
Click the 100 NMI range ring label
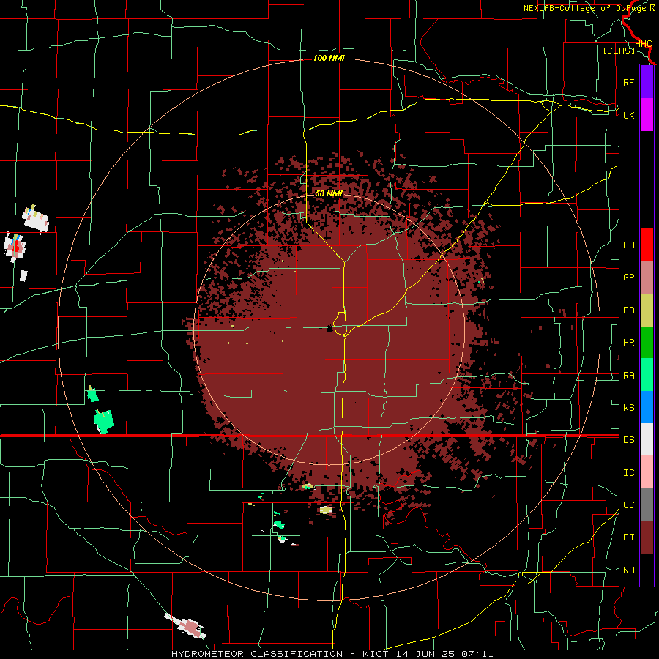pos(329,58)
